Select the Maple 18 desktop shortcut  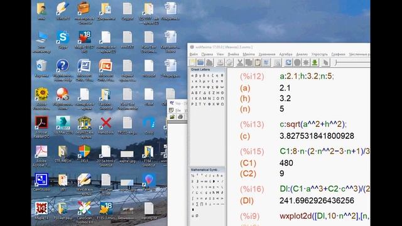pos(84,42)
